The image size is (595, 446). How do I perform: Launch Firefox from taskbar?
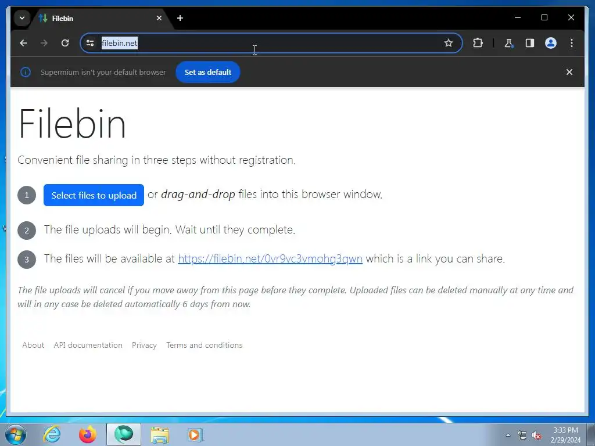[x=88, y=434]
